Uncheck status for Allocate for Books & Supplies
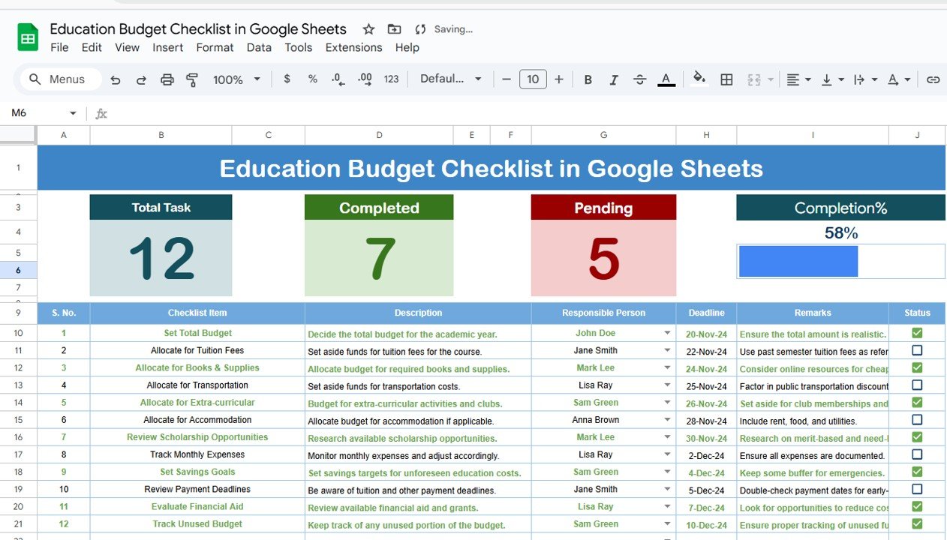Screen dimensions: 947x540 click(x=917, y=367)
